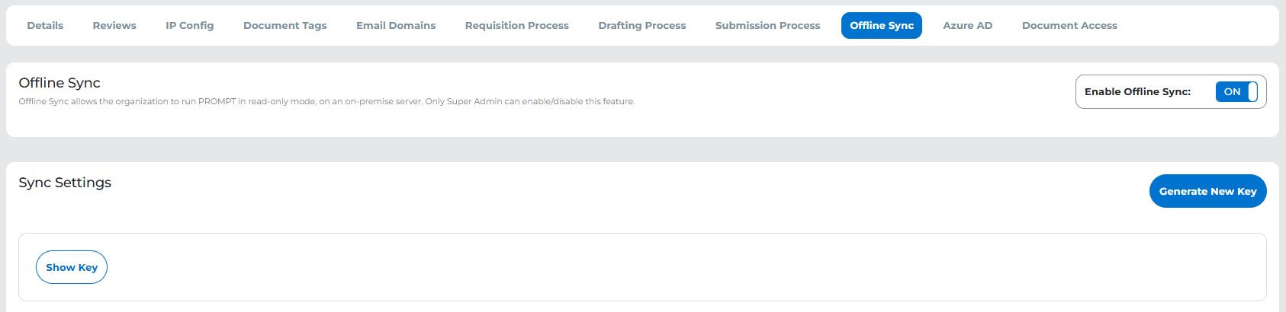Select the active Offline Sync tab
The height and width of the screenshot is (312, 1286).
882,26
